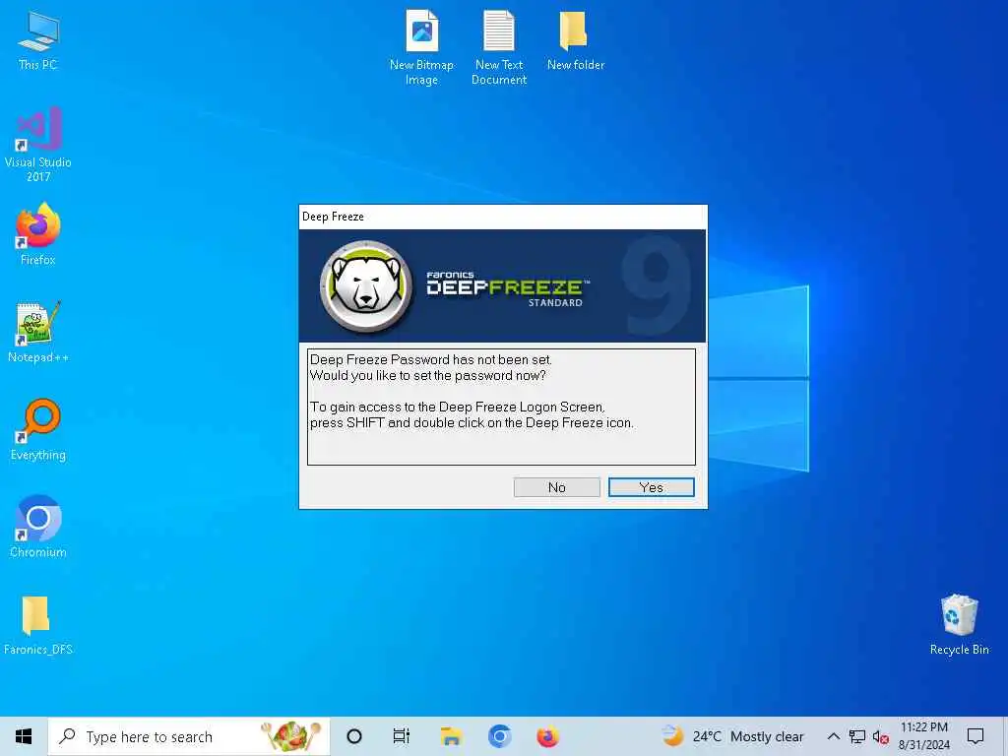
Task: Select the Faronics_DFS folder icon
Action: pyautogui.click(x=38, y=625)
